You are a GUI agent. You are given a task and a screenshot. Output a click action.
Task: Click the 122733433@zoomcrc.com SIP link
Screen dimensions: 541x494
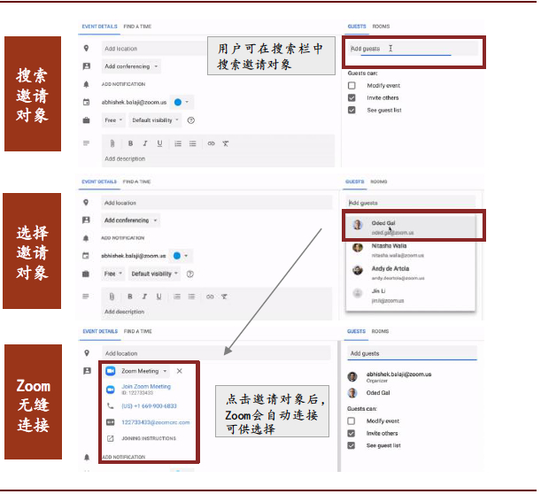pyautogui.click(x=156, y=422)
